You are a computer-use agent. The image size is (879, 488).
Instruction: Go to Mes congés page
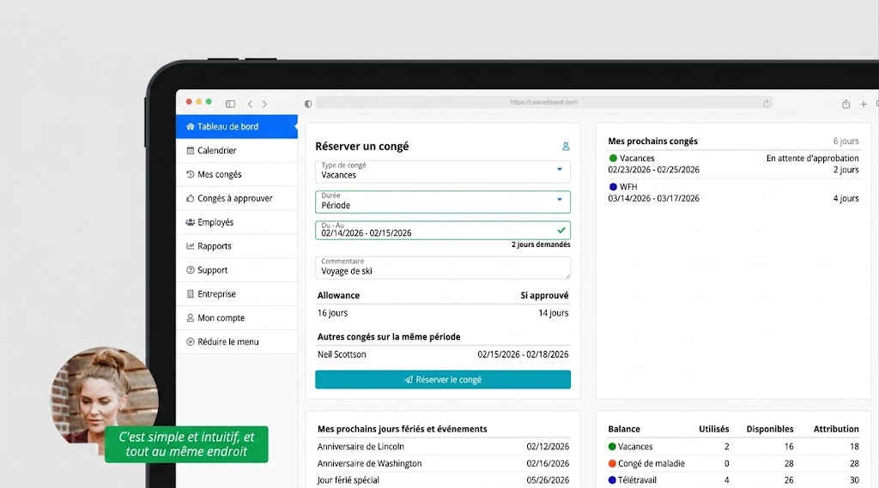[237, 174]
